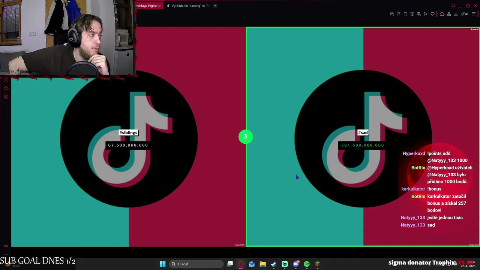The height and width of the screenshot is (270, 480).
Task: Open a new tab with plus button
Action: tap(215, 6)
